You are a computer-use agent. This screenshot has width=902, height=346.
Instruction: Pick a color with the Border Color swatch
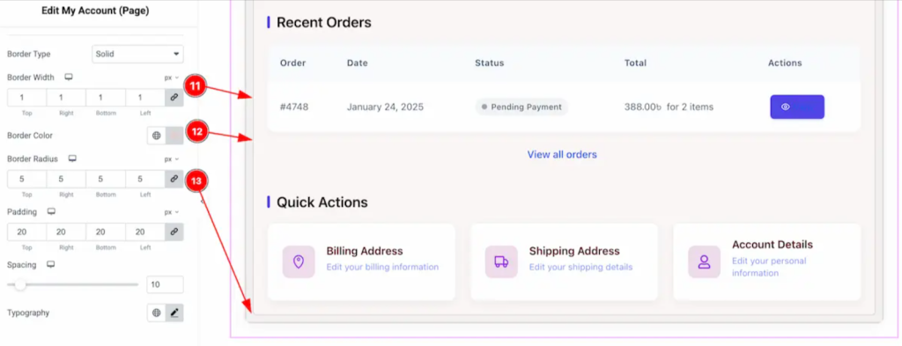click(x=174, y=136)
